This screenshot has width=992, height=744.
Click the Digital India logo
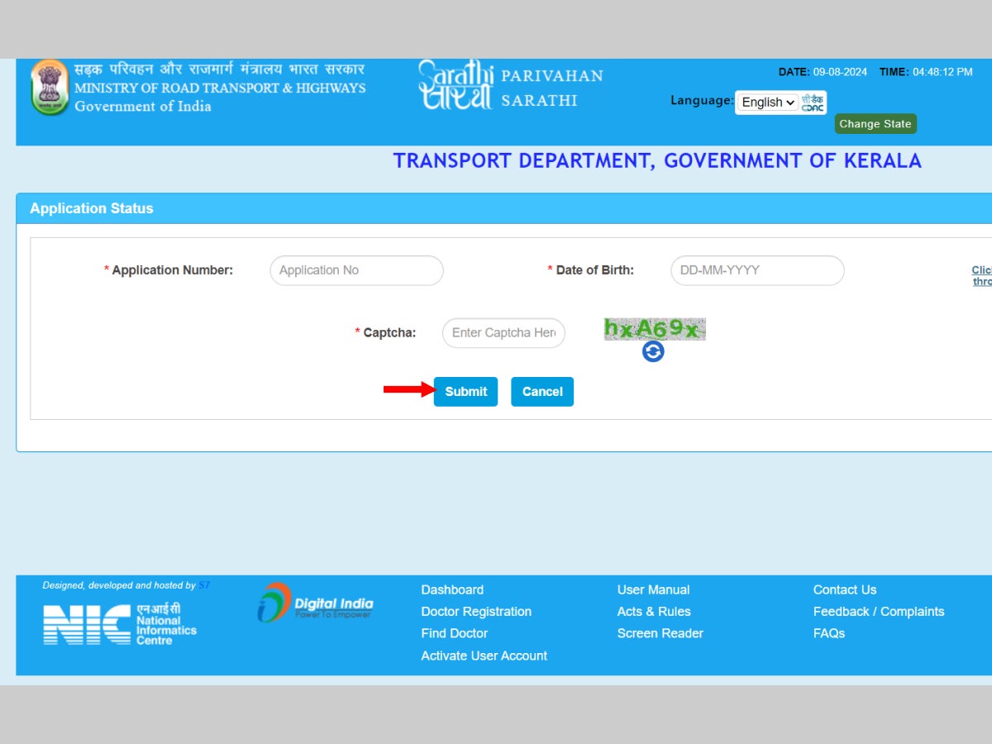316,603
